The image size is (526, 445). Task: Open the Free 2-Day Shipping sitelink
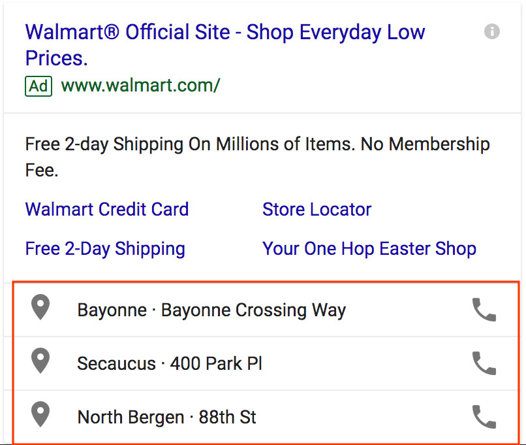point(105,249)
